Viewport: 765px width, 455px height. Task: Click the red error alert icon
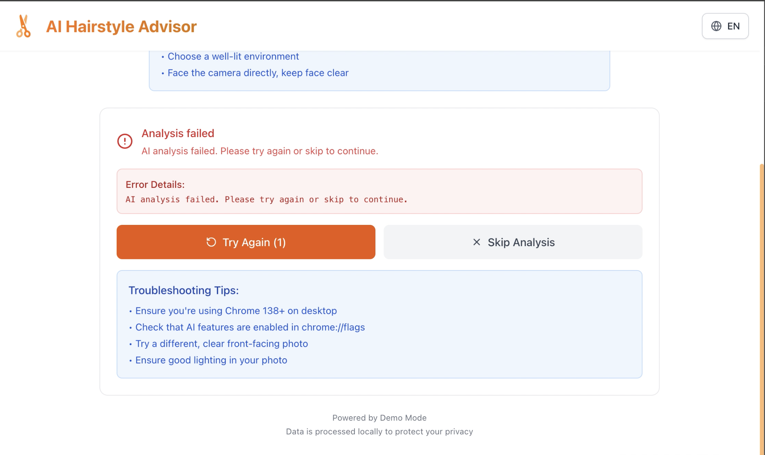[125, 141]
